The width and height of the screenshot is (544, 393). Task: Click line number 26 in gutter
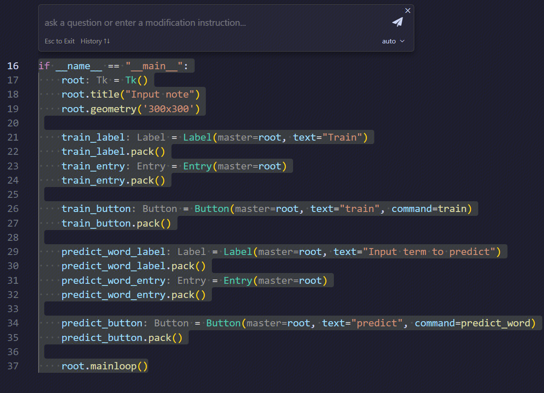coord(13,209)
